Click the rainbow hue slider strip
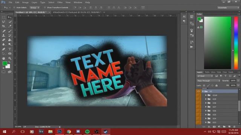This screenshot has height=135, width=241. pyautogui.click(x=236, y=43)
